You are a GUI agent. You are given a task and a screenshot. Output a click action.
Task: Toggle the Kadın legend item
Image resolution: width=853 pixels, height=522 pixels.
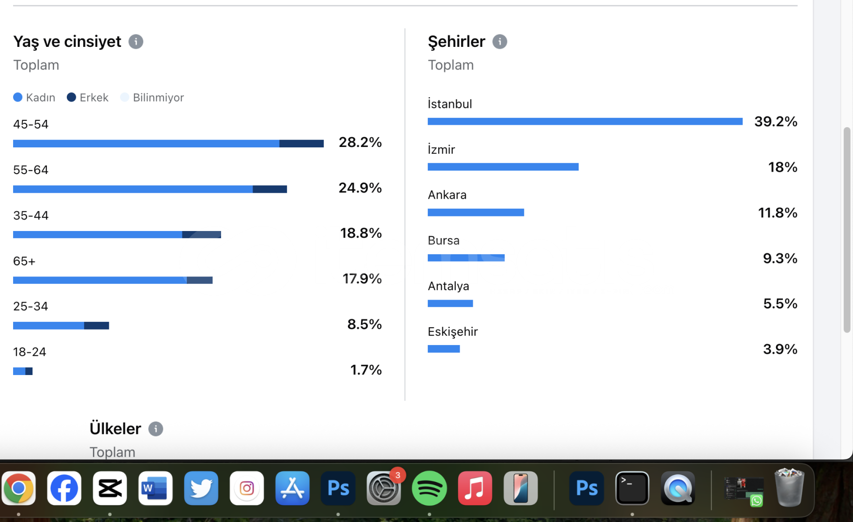tap(34, 98)
